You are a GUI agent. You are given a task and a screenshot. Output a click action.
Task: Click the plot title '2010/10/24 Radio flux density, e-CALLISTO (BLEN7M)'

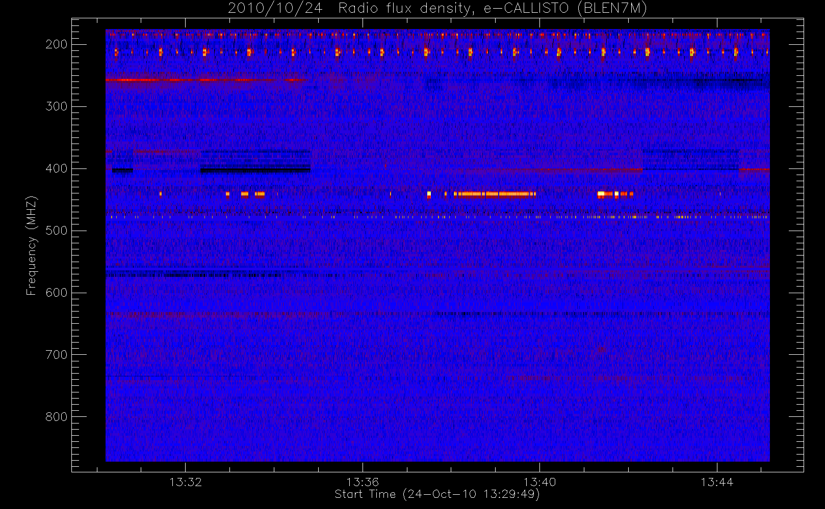coord(437,9)
